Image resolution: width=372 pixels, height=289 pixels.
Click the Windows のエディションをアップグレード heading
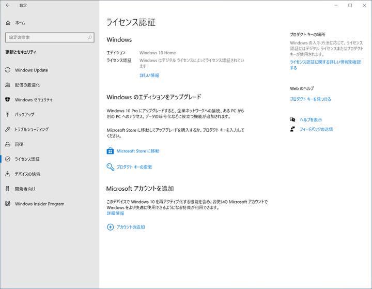(x=154, y=97)
